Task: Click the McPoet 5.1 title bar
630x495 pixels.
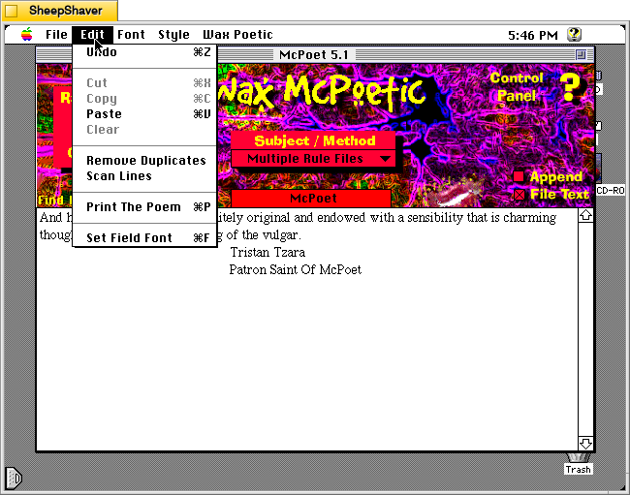Action: pos(314,54)
